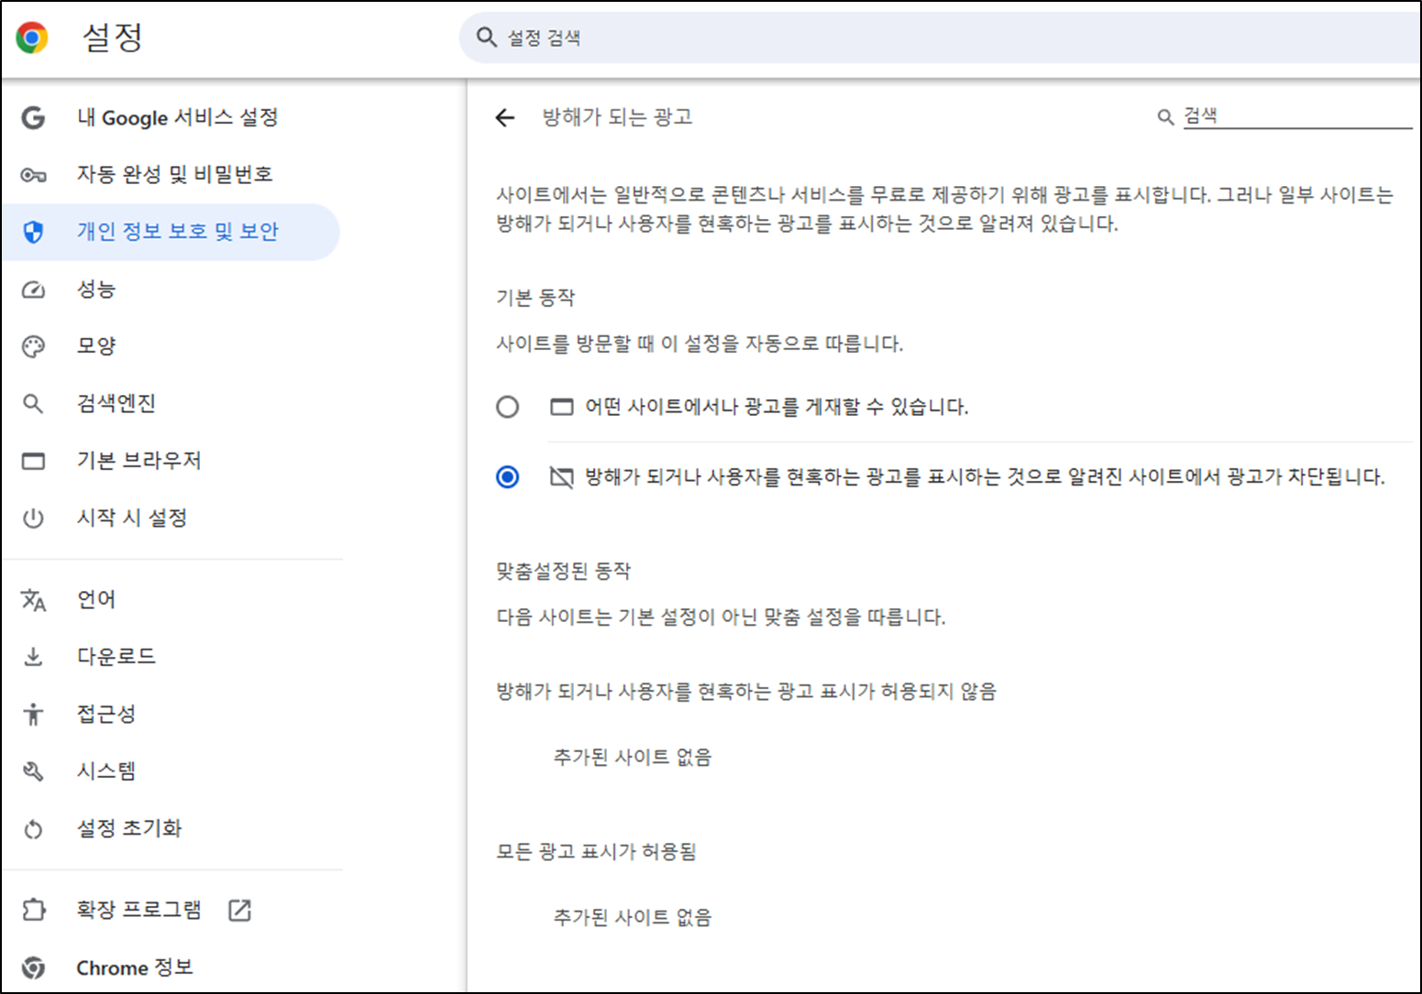Click the 모양 palette icon

tap(34, 345)
